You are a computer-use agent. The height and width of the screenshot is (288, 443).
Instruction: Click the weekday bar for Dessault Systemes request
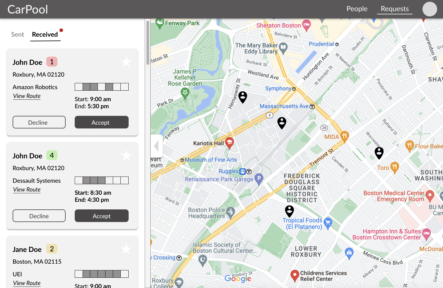coord(102,180)
